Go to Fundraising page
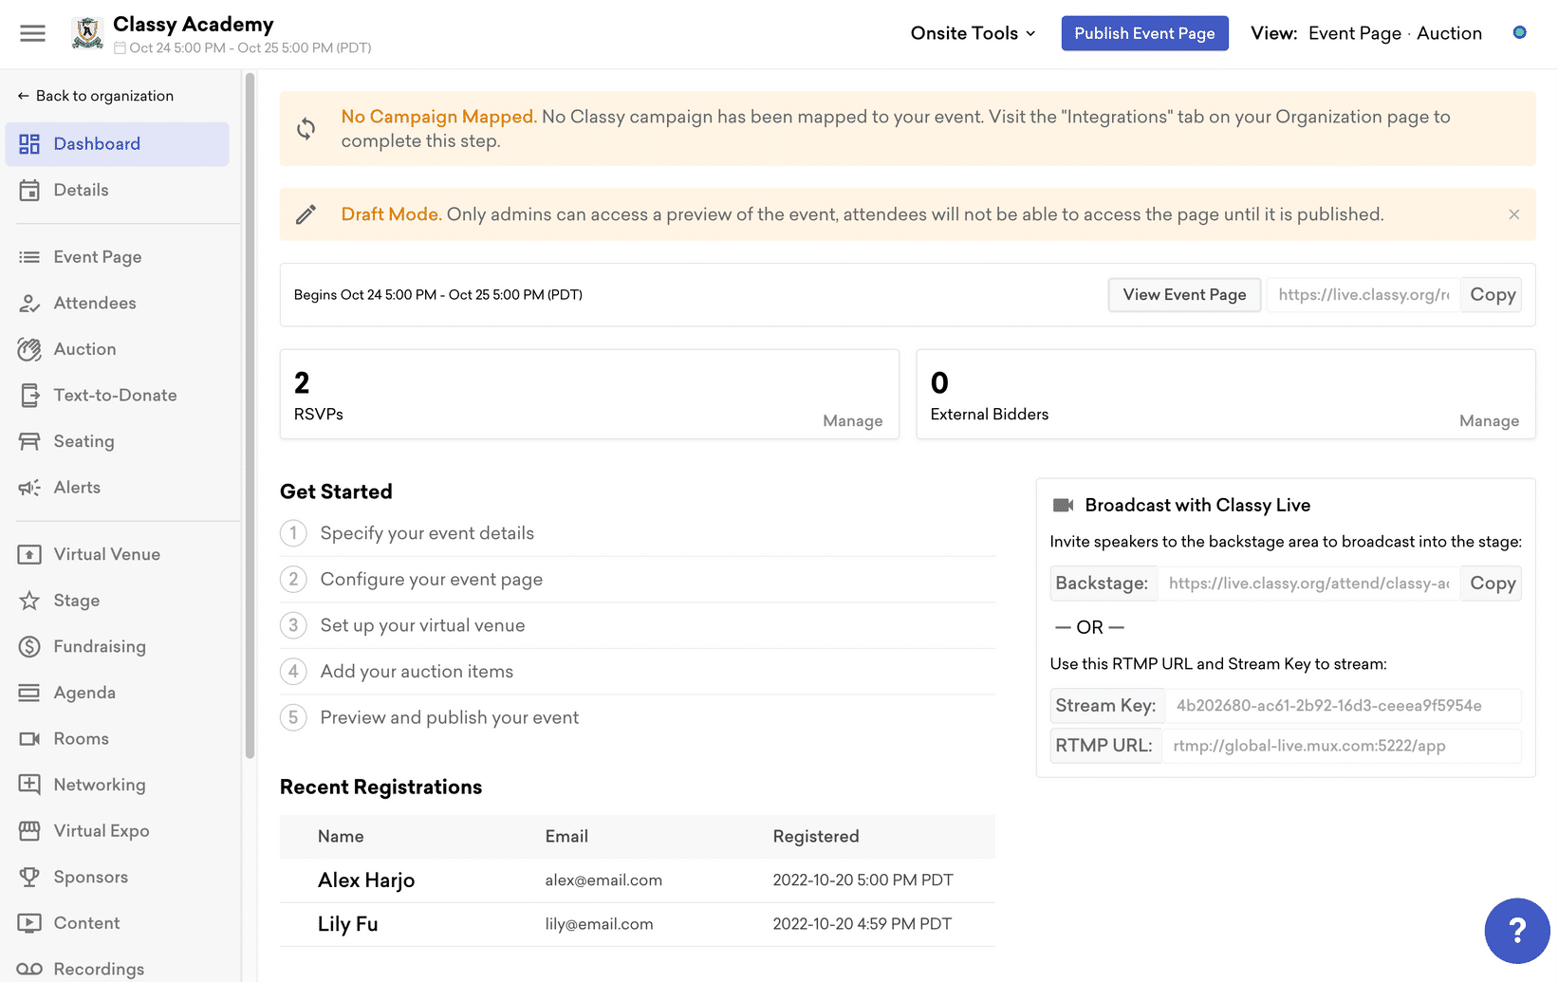1558x982 pixels. click(118, 647)
